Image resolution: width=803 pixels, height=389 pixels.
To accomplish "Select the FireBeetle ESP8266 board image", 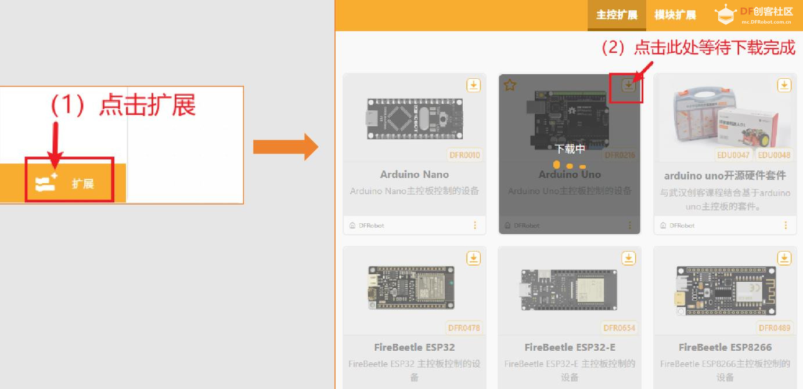I will pos(725,288).
